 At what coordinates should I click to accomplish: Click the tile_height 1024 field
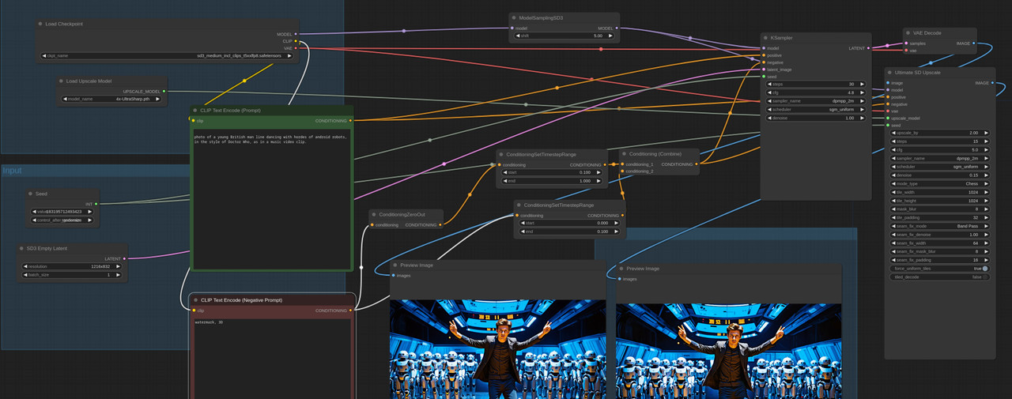pyautogui.click(x=939, y=201)
